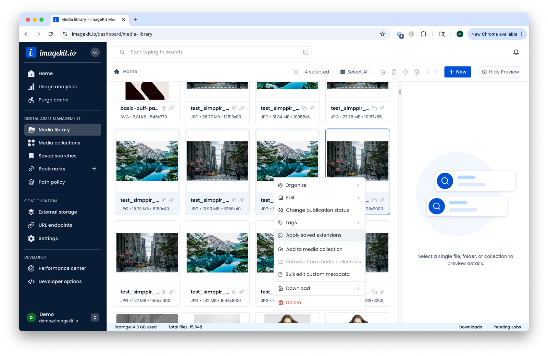Select Apply saved extensions
Image resolution: width=548 pixels, height=356 pixels.
[320, 235]
